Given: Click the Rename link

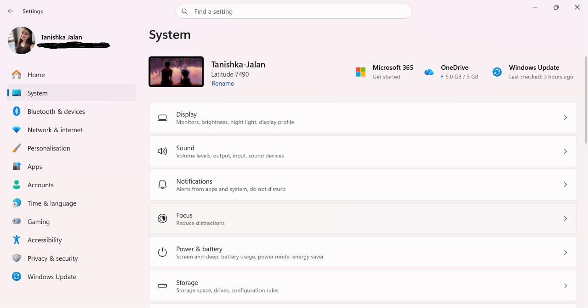Looking at the screenshot, I should [x=223, y=84].
